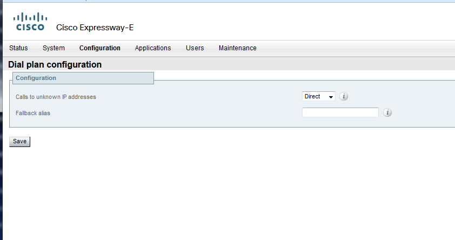Open the System menu
The image size is (455, 240).
[x=53, y=48]
